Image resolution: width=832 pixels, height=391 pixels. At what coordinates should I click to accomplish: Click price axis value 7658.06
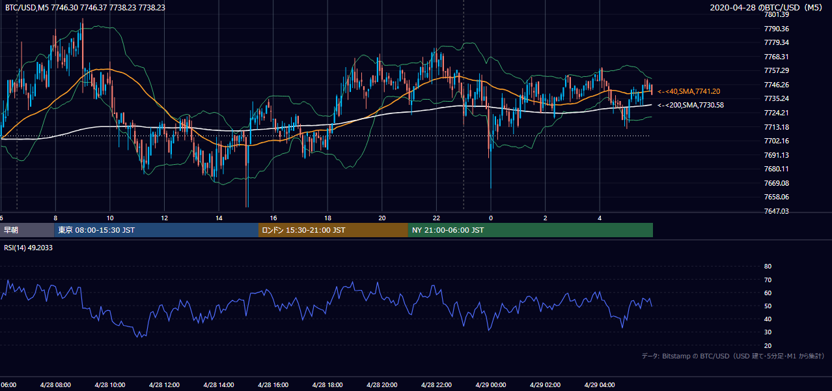coord(777,197)
